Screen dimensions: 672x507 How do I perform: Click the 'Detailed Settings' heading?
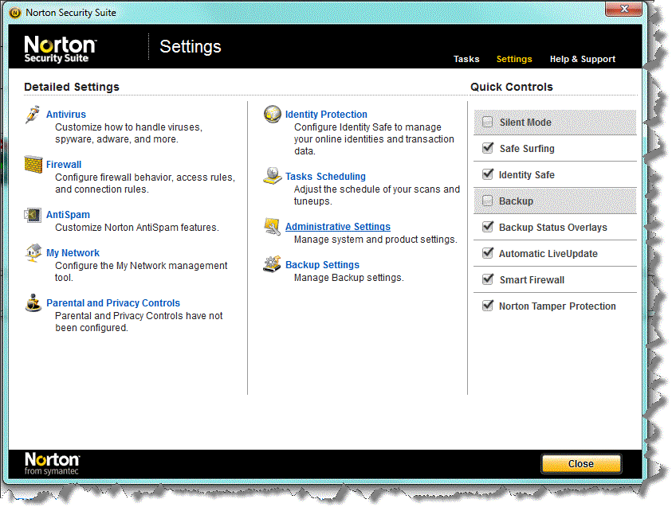[x=72, y=87]
